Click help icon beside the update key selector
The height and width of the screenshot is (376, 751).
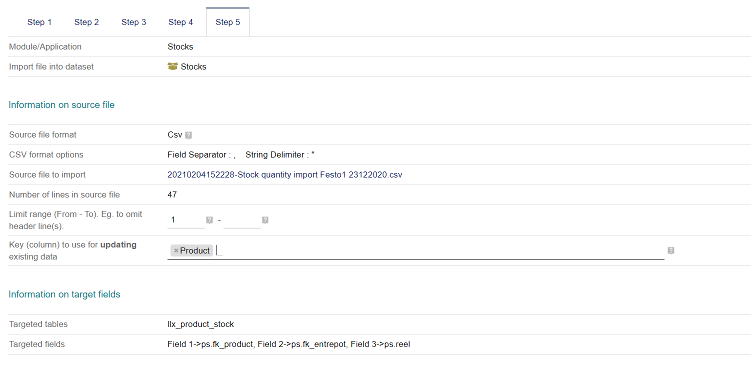(x=671, y=250)
